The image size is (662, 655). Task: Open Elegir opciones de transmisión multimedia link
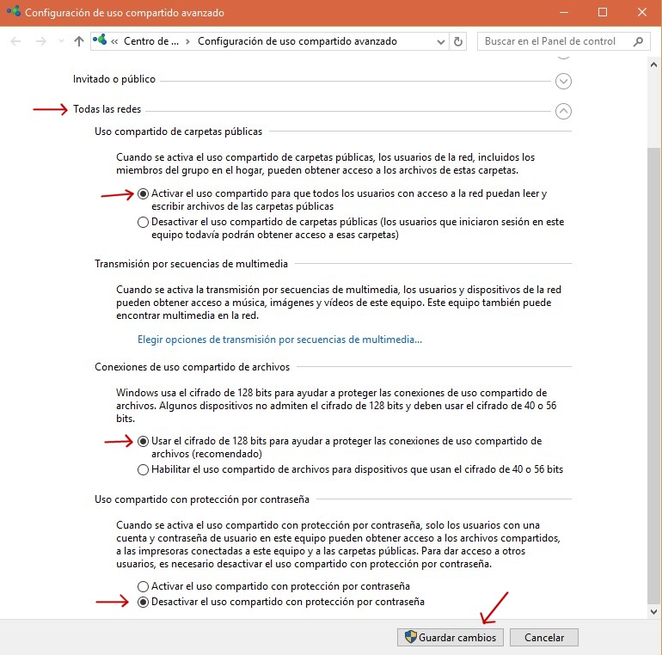click(x=280, y=340)
